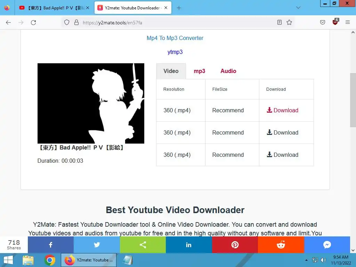The width and height of the screenshot is (356, 267).
Task: Show hidden system tray icons
Action: tap(306, 260)
